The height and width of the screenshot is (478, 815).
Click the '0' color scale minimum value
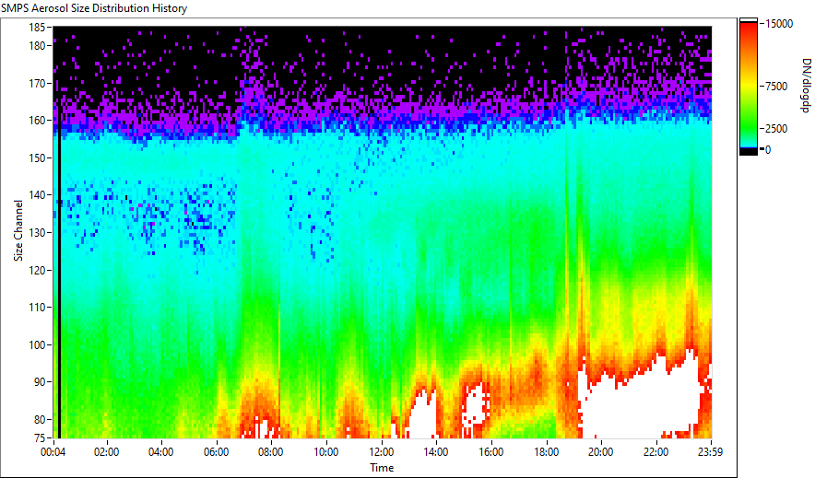[768, 150]
